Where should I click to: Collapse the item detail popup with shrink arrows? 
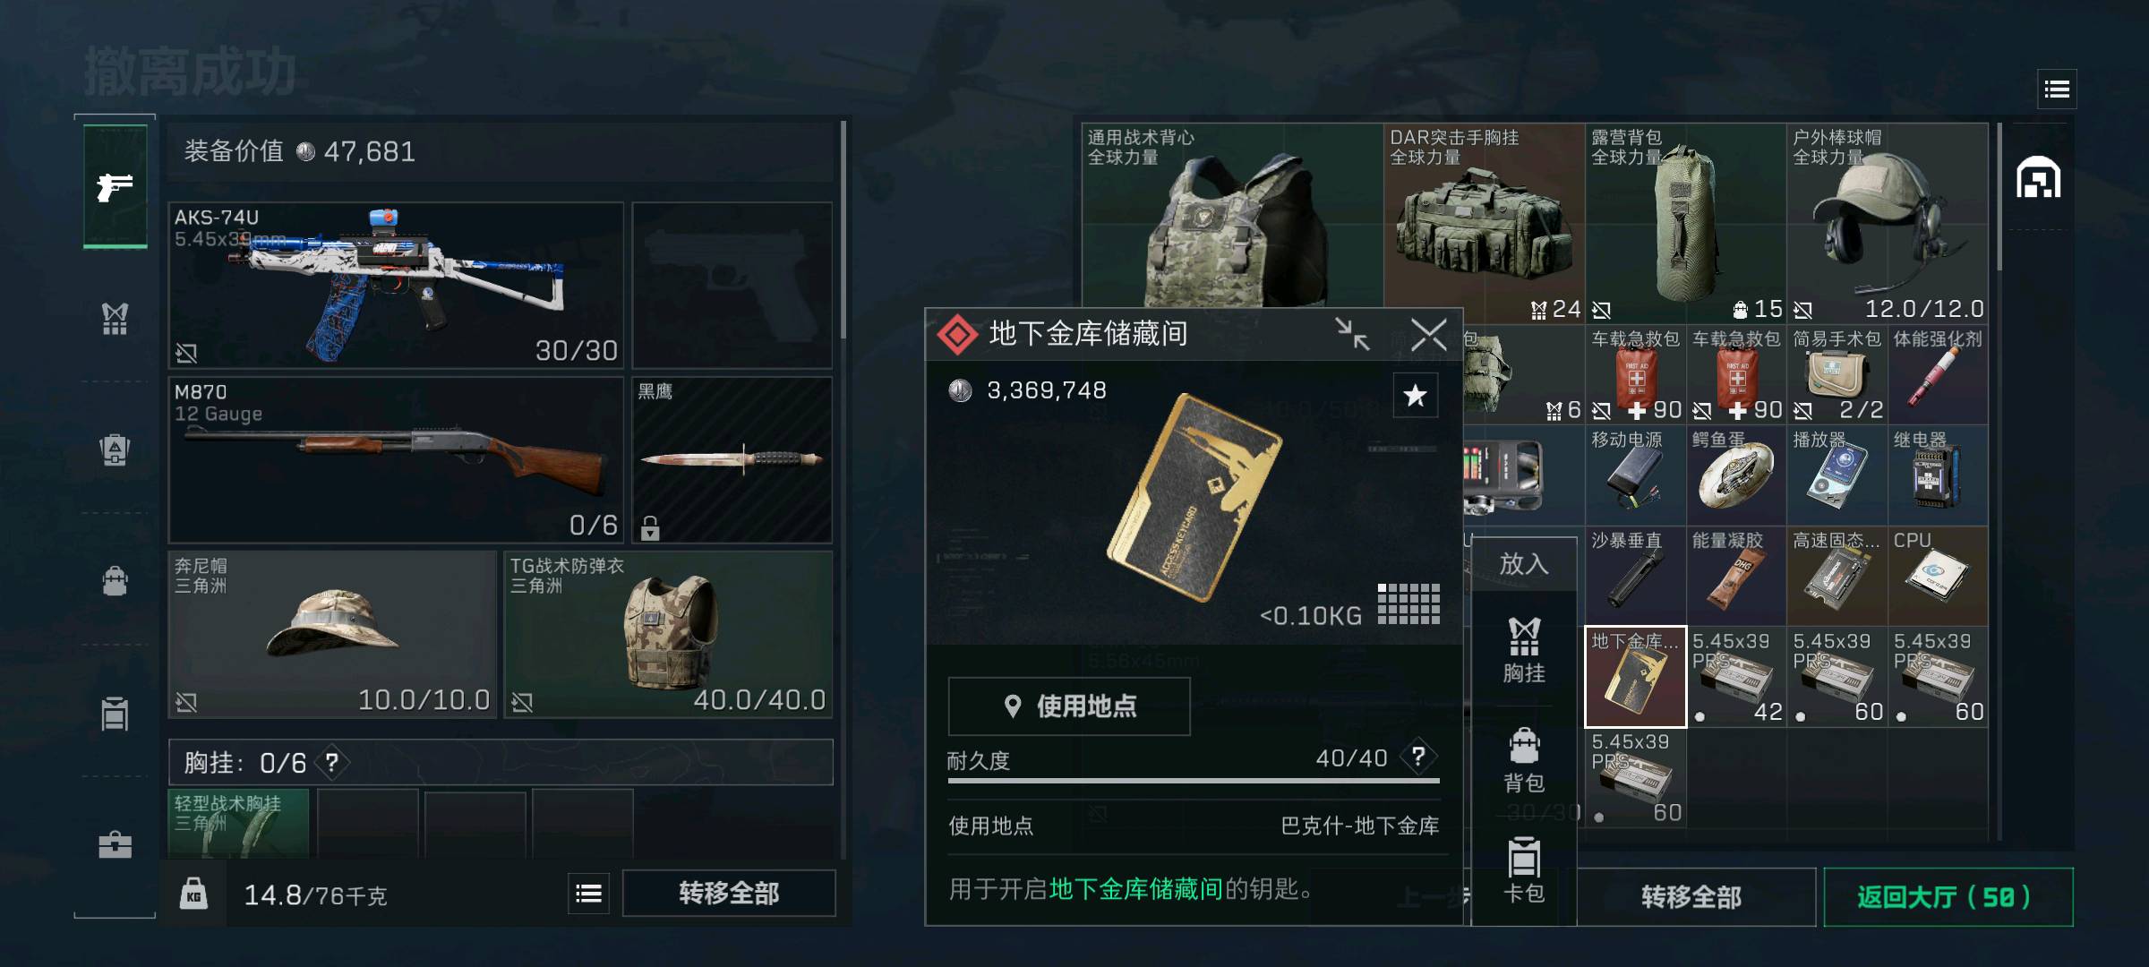1351,334
